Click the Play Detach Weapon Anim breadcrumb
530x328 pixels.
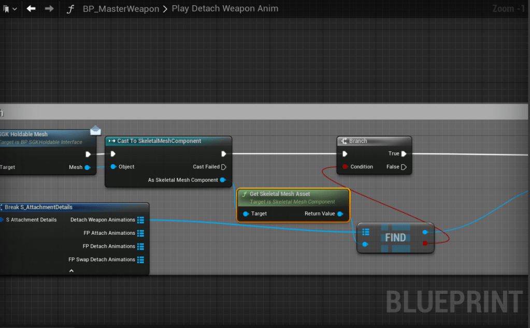[x=225, y=8]
